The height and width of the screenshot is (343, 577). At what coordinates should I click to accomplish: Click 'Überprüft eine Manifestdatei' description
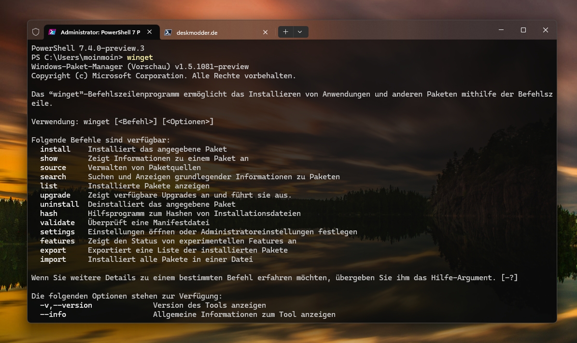tap(149, 223)
